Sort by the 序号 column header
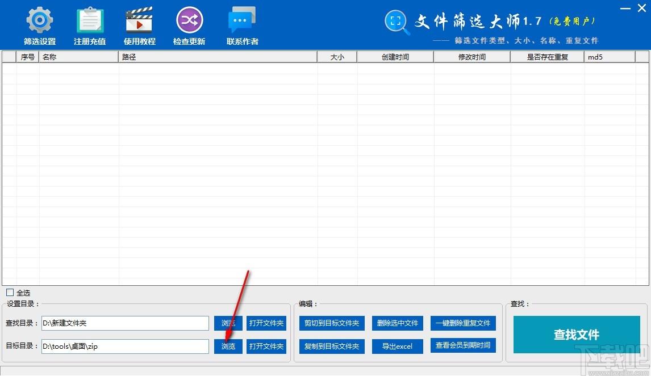Screen dimensions: 651x376 point(27,57)
